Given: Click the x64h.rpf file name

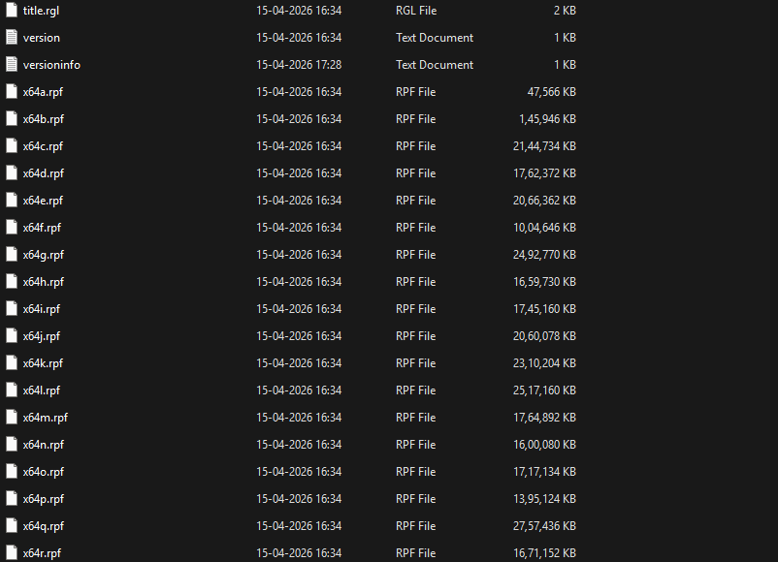Looking at the screenshot, I should pos(43,282).
